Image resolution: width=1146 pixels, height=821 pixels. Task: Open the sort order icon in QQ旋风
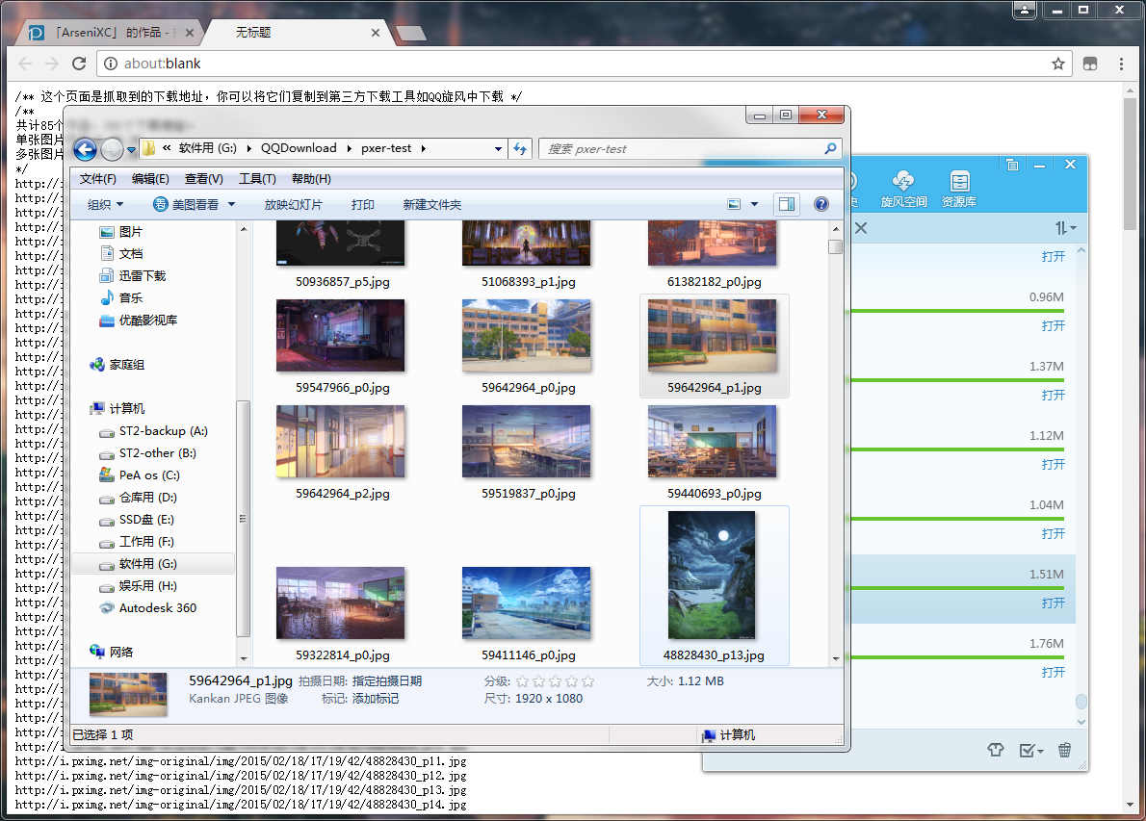pos(1066,229)
